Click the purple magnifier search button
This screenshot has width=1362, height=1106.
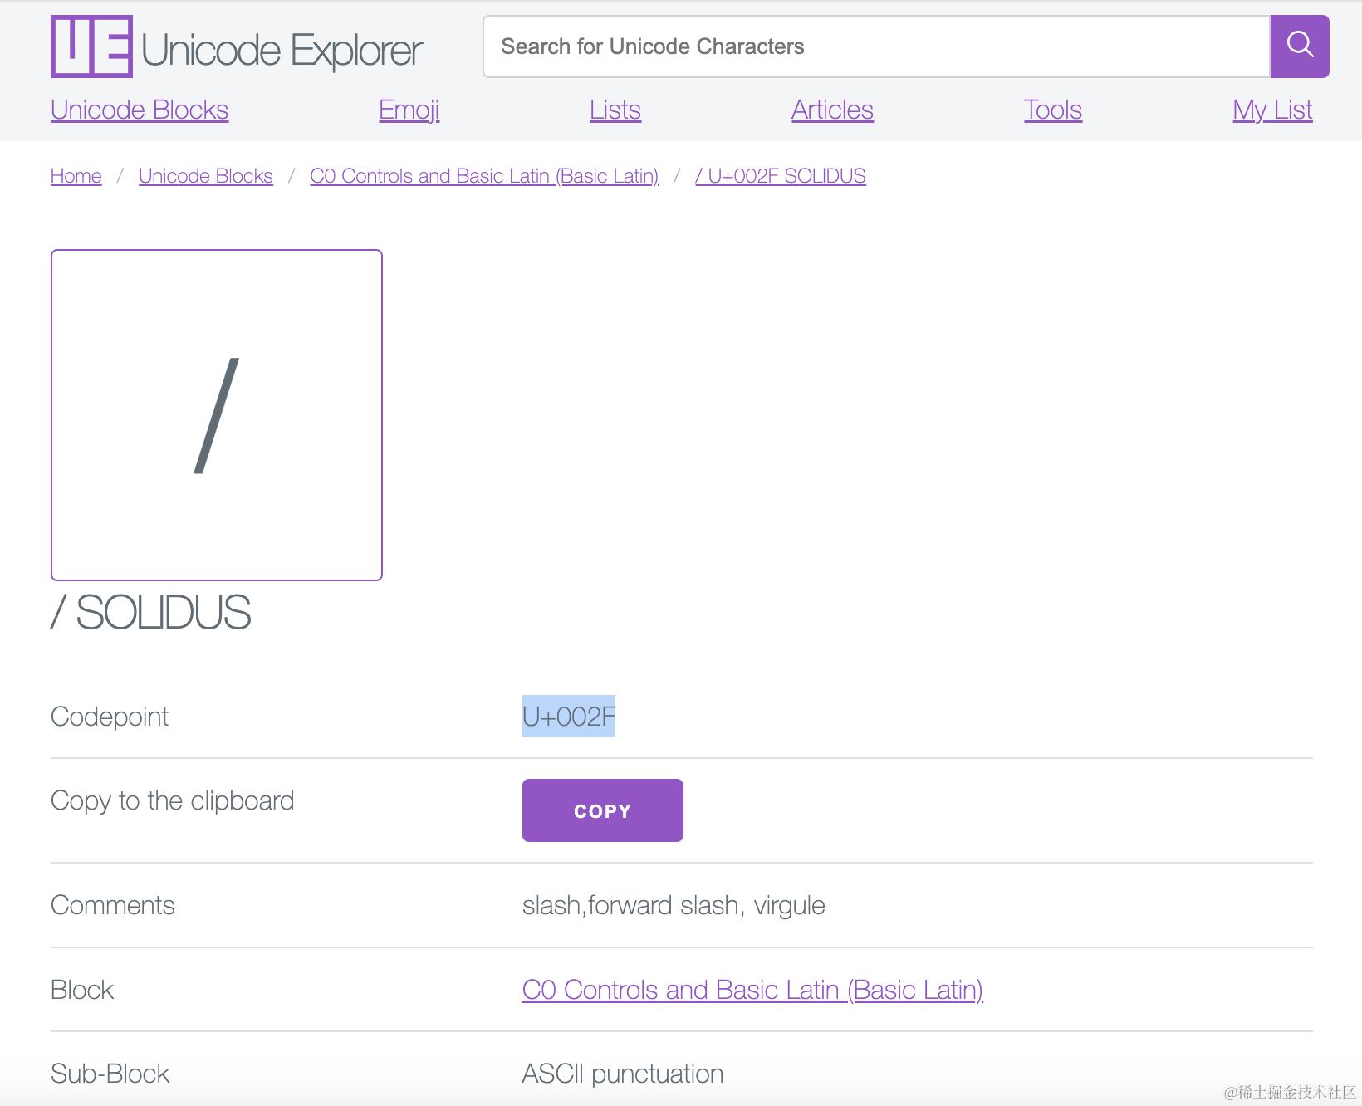pos(1300,46)
